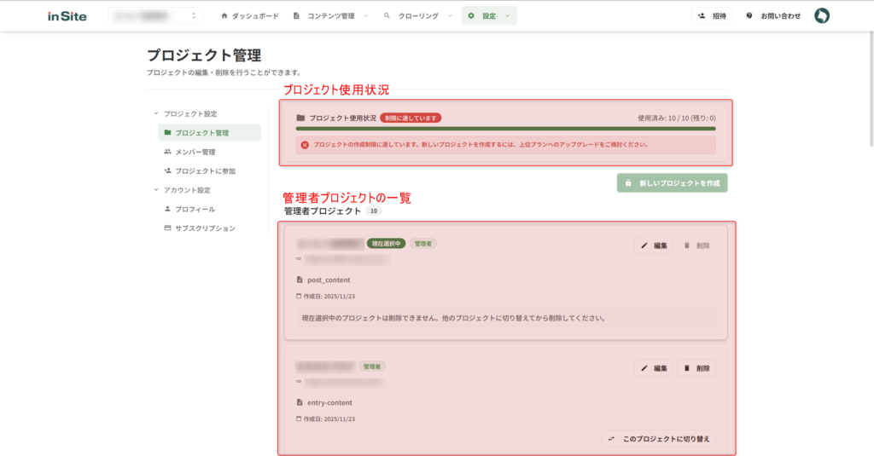The height and width of the screenshot is (456, 874).
Task: Open the お問い合わせ contact link
Action: click(773, 16)
